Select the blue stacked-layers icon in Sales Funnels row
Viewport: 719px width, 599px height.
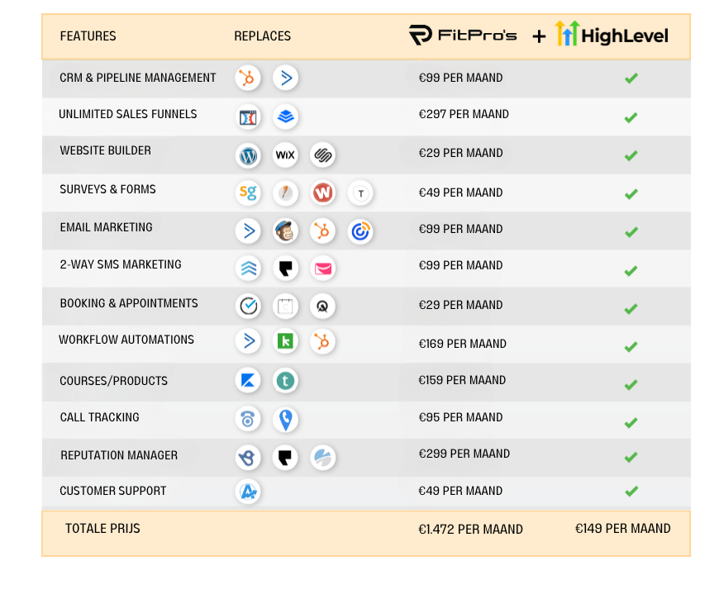click(x=285, y=116)
